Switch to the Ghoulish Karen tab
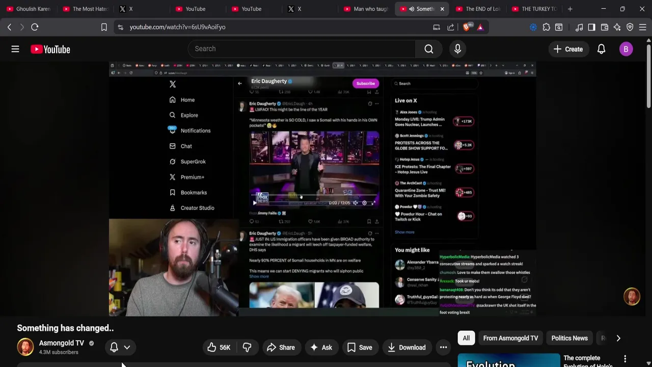This screenshot has width=652, height=367. pyautogui.click(x=28, y=9)
